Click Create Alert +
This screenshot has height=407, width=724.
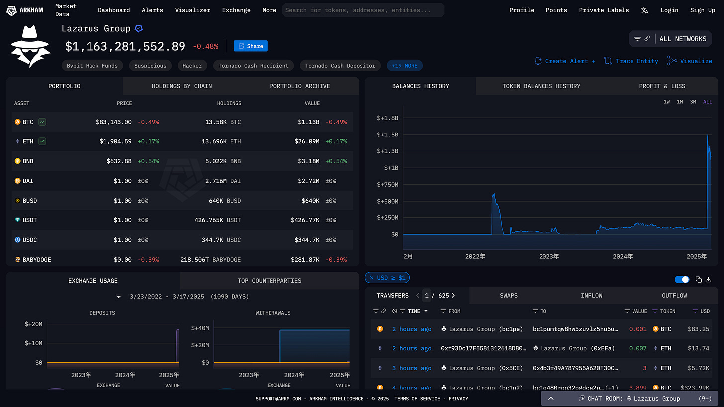(564, 61)
